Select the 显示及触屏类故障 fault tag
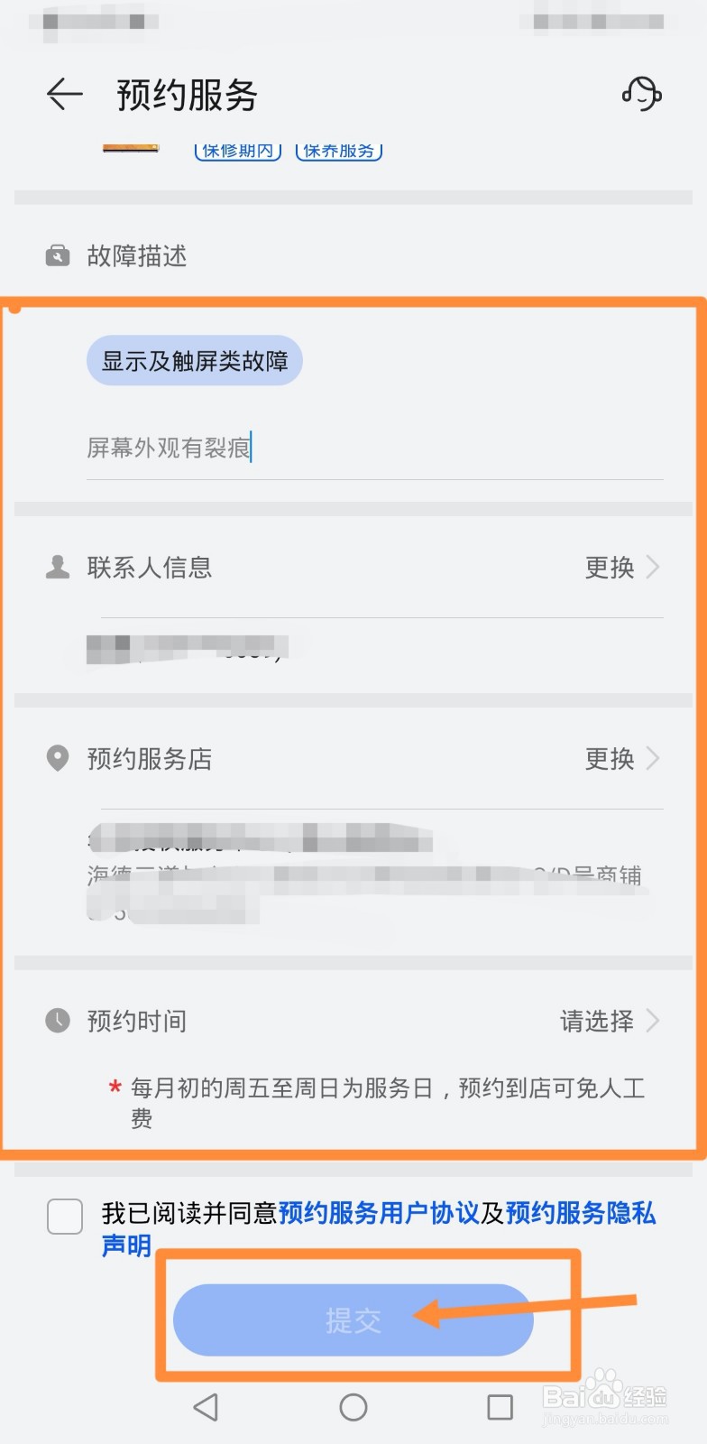The height and width of the screenshot is (1444, 707). (195, 361)
